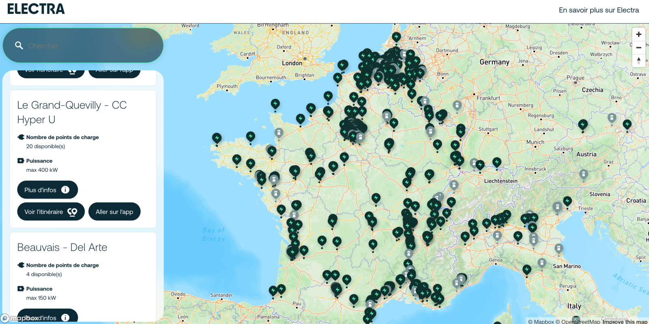Click the 'London' map label
The width and height of the screenshot is (649, 324).
292,63
